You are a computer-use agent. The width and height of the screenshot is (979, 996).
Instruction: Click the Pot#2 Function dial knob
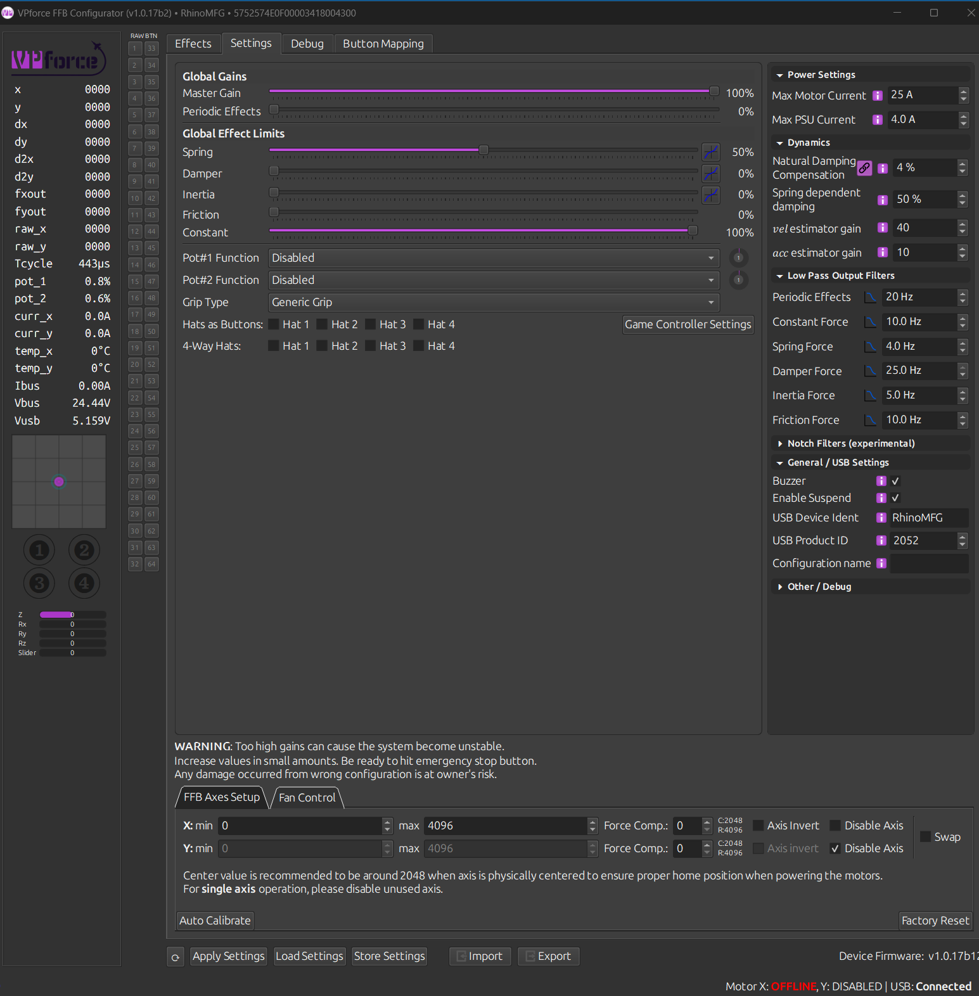tap(739, 280)
